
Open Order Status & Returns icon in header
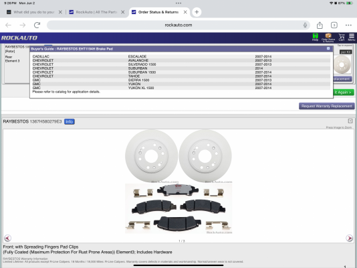(x=328, y=38)
